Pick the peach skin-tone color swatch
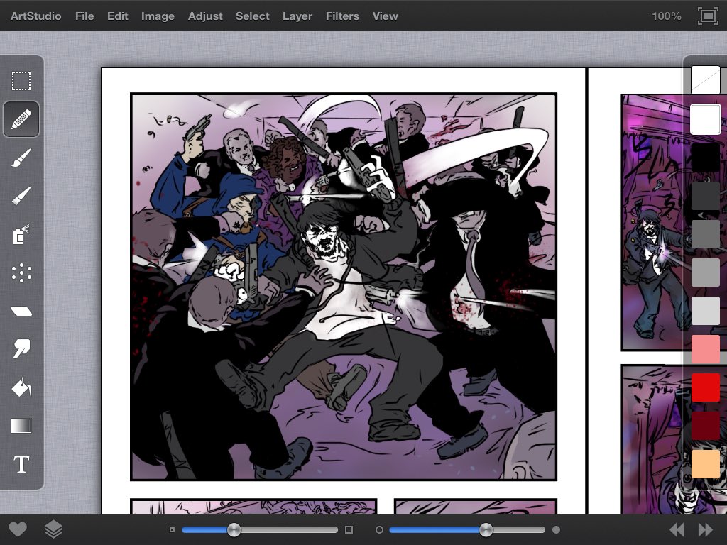Screen dimensions: 727x545 click(x=706, y=463)
